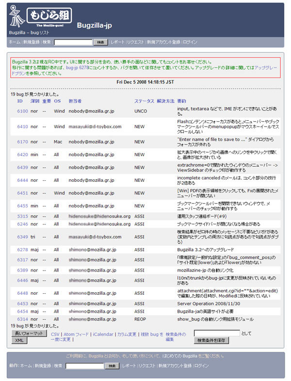
Task: Click the top 検索 submit button
Action: tap(100, 42)
